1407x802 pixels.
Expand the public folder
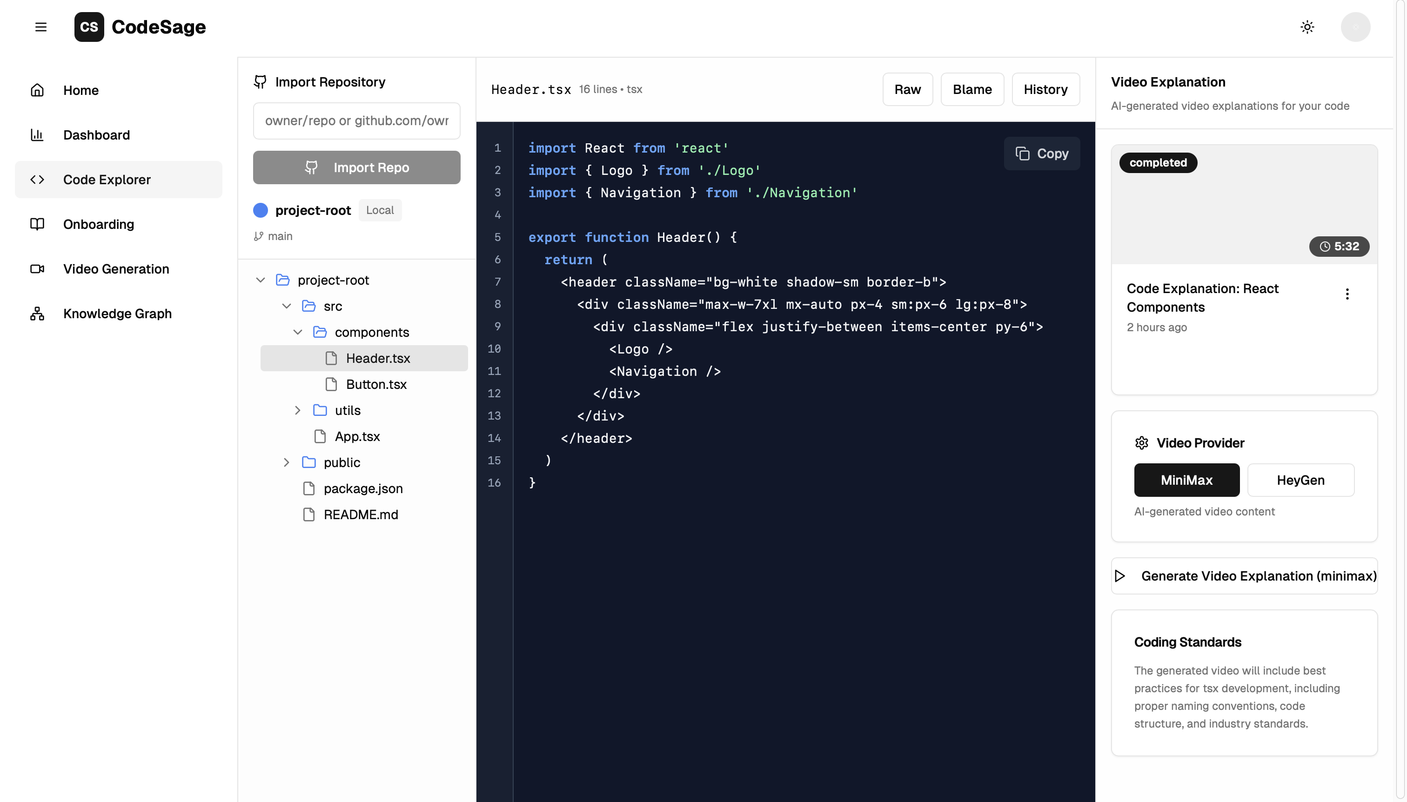(287, 463)
